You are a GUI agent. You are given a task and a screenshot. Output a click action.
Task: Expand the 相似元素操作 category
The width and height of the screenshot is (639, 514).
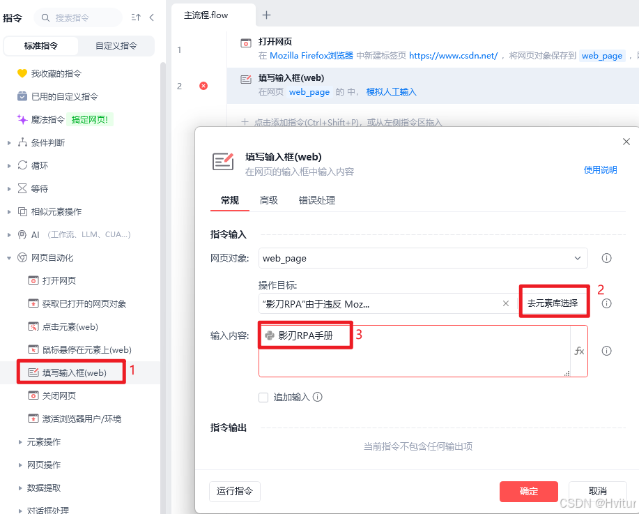(9, 212)
